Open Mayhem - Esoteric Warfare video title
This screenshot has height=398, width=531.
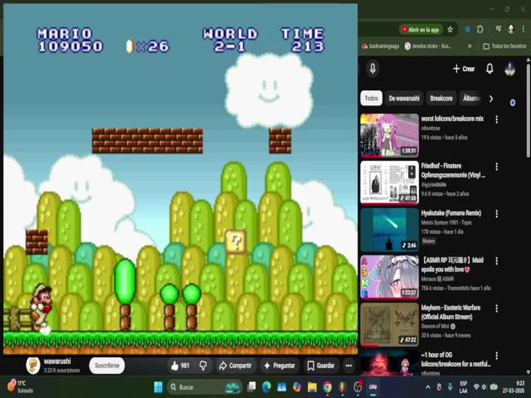(x=451, y=312)
